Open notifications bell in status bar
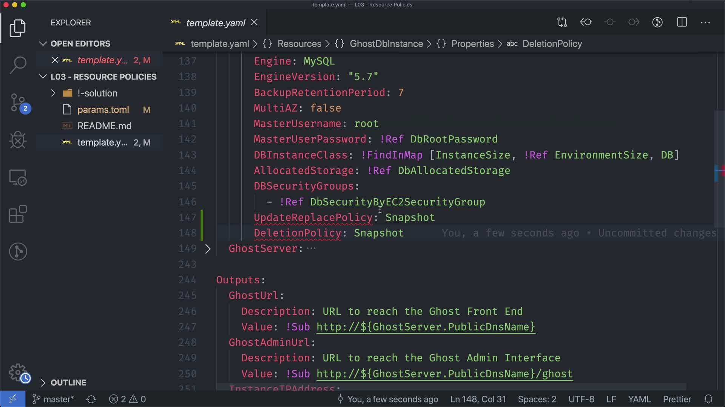 [708, 399]
